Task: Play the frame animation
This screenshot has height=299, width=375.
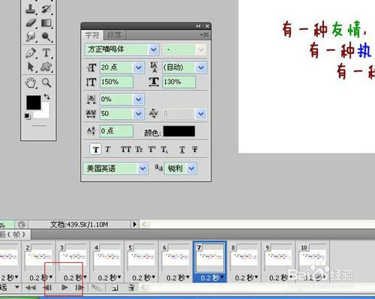Action: (64, 288)
